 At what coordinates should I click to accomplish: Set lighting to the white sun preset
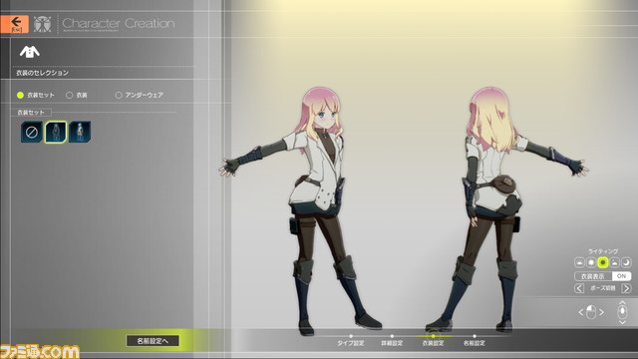pyautogui.click(x=591, y=262)
